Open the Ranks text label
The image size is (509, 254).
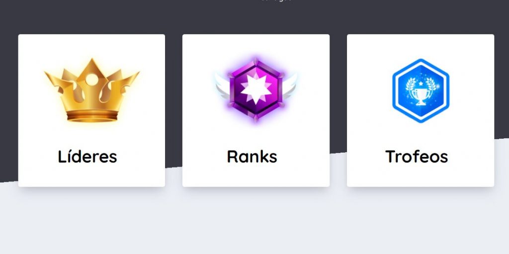click(252, 156)
